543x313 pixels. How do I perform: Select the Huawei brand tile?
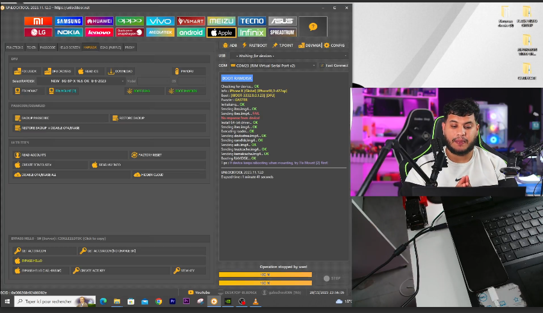pos(99,21)
